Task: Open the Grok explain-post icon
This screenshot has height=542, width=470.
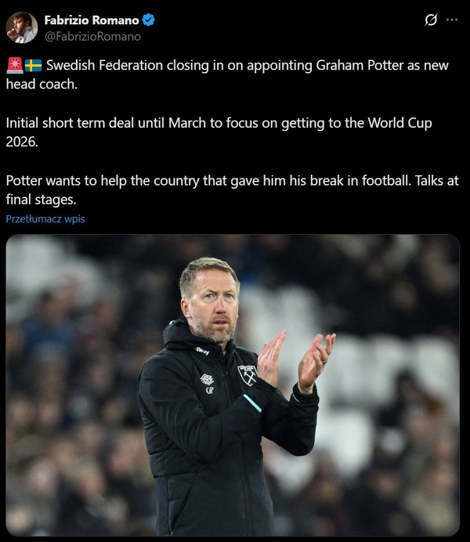Action: click(431, 20)
